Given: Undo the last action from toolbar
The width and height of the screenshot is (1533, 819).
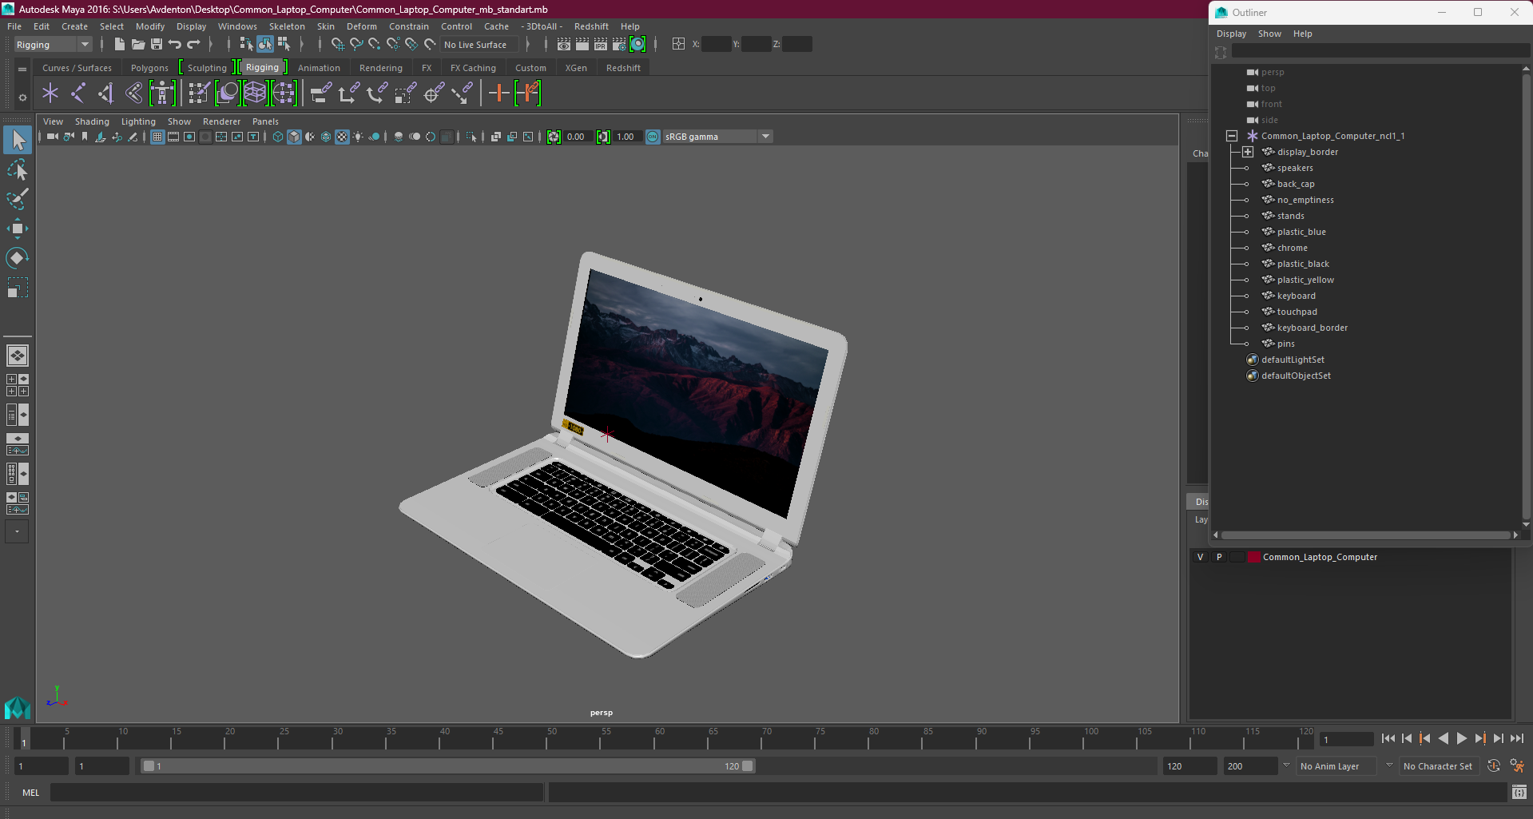Looking at the screenshot, I should click(x=175, y=45).
